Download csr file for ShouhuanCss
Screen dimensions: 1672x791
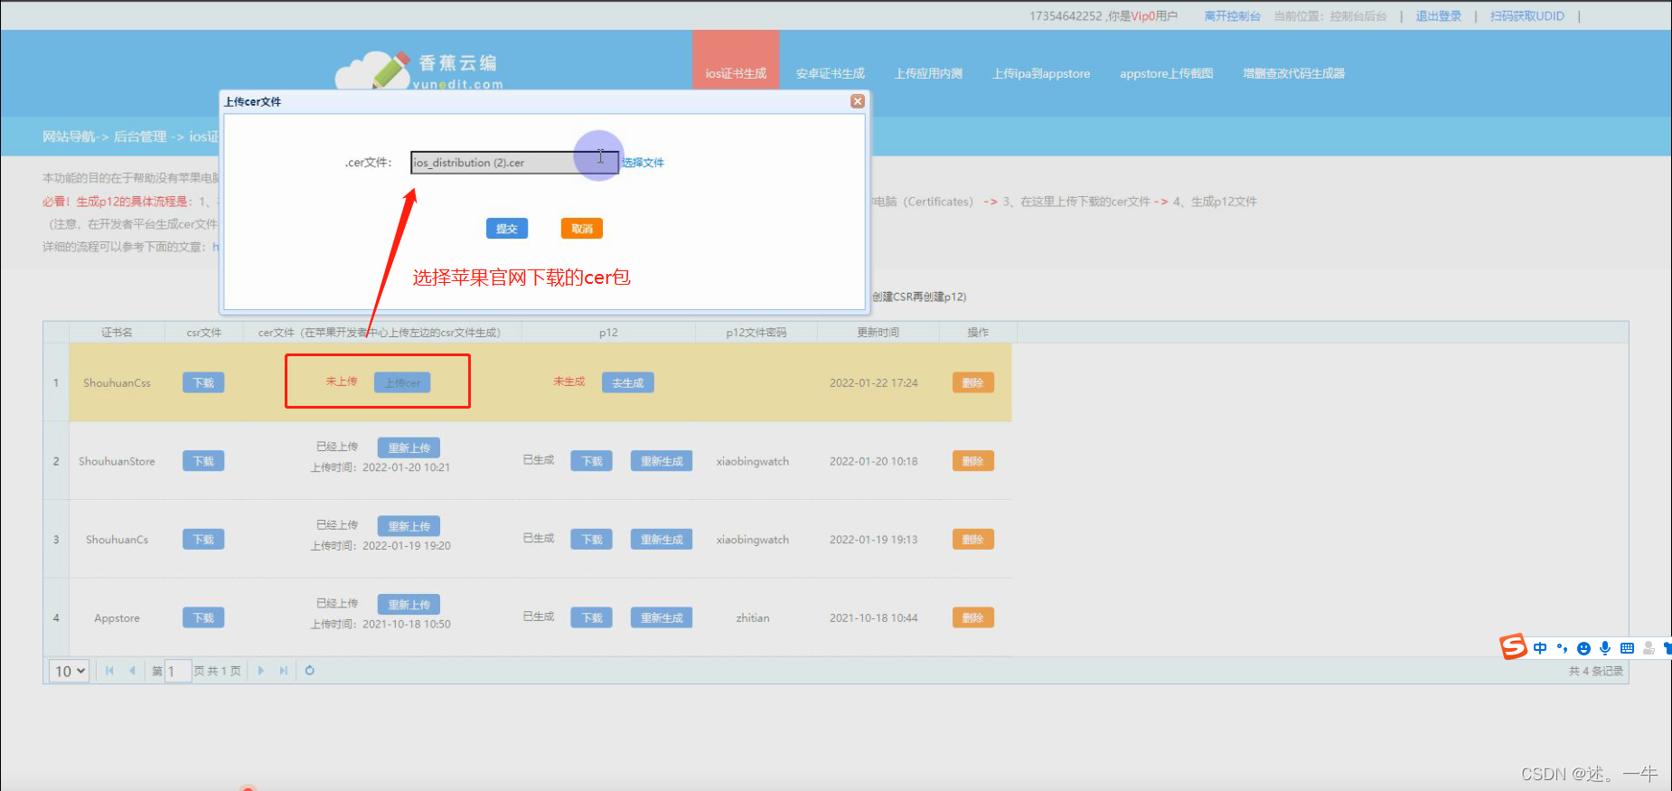pyautogui.click(x=203, y=382)
